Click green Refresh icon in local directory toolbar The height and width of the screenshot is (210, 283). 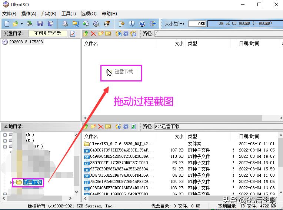click(133, 127)
